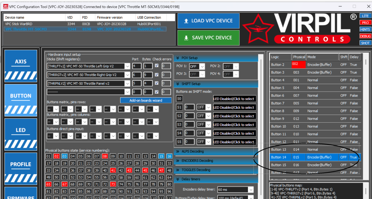Viewport: 372px width, 199px height.
Task: Open the BUTTON section
Action: click(21, 100)
